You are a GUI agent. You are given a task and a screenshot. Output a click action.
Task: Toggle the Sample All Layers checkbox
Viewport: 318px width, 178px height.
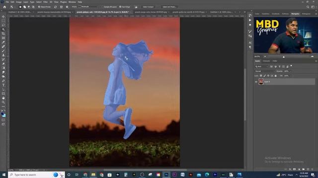tap(103, 7)
